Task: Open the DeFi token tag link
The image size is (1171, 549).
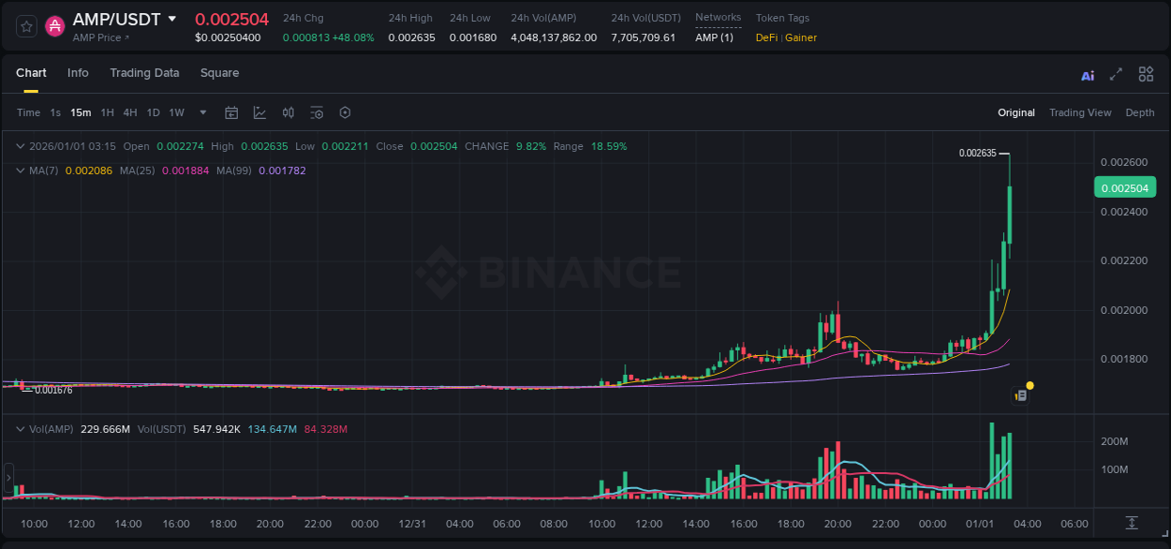Action: tap(764, 38)
